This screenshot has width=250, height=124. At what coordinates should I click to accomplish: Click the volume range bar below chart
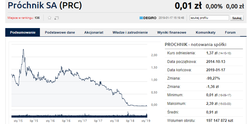tap(79, 116)
